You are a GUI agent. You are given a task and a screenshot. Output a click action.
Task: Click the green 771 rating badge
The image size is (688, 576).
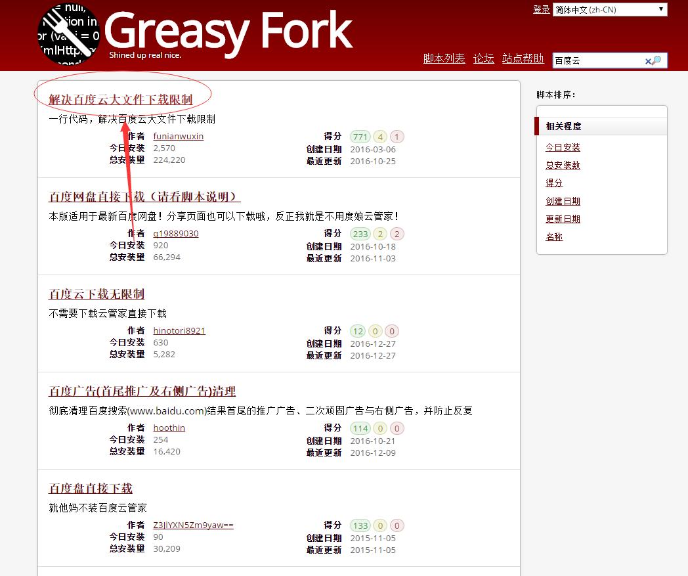pos(360,137)
